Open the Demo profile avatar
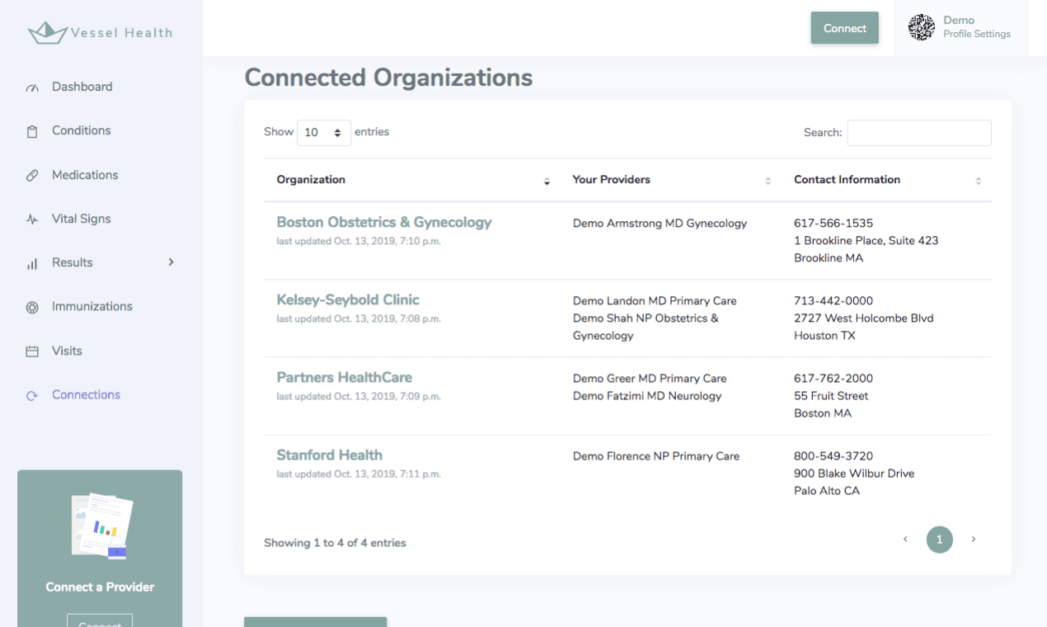The image size is (1047, 627). [x=921, y=27]
